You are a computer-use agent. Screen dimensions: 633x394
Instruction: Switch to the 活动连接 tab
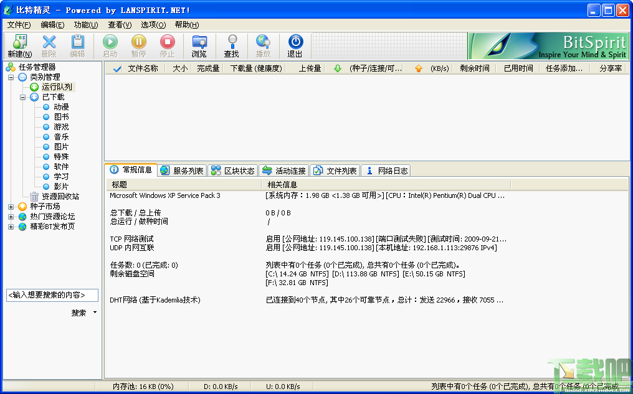(x=284, y=171)
